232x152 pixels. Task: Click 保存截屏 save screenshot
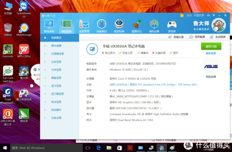[197, 37]
